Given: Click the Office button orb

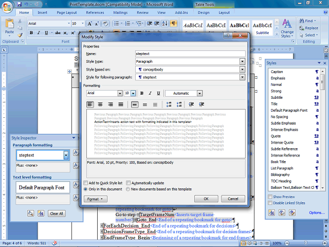Looking at the screenshot, I should pyautogui.click(x=7, y=8).
